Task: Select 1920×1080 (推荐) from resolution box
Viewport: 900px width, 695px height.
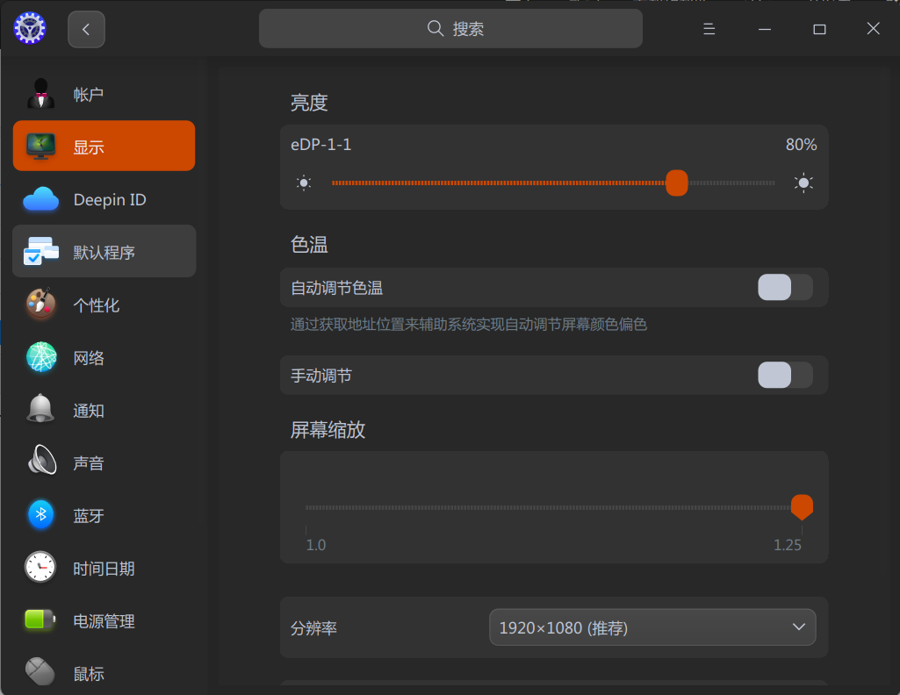Action: 652,627
